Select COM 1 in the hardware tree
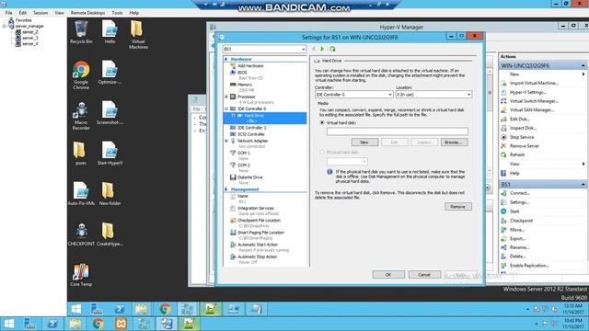This screenshot has height=331, width=589. tap(243, 153)
